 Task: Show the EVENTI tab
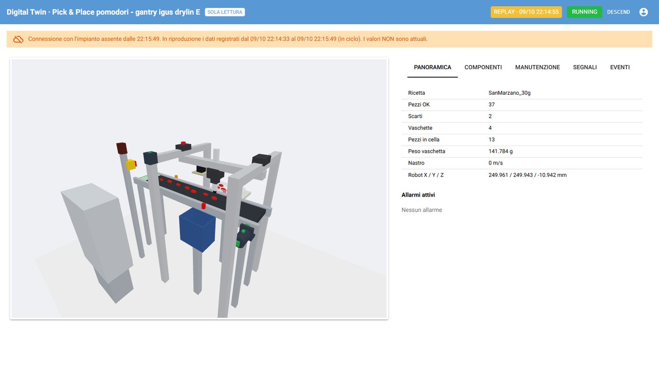point(620,67)
